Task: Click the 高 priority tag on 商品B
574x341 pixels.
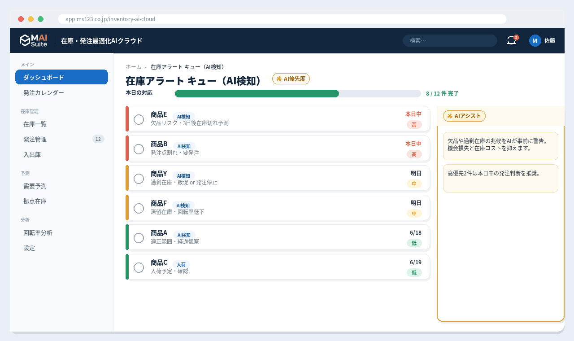Action: [414, 154]
